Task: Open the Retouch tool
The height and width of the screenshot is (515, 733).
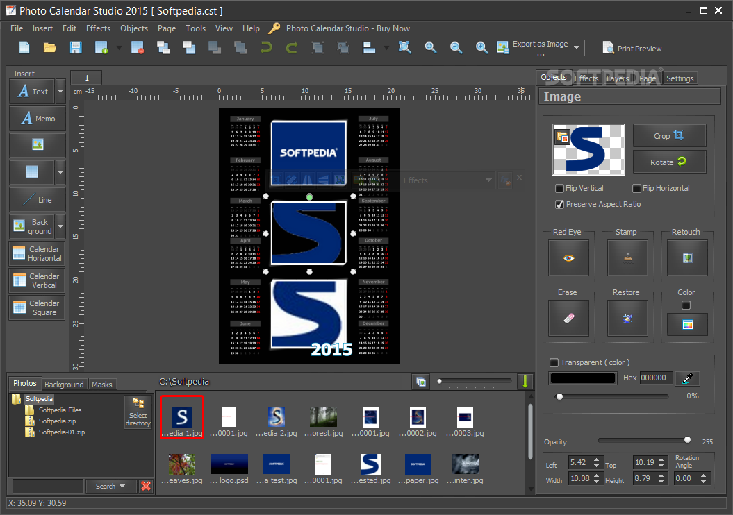Action: tap(687, 258)
